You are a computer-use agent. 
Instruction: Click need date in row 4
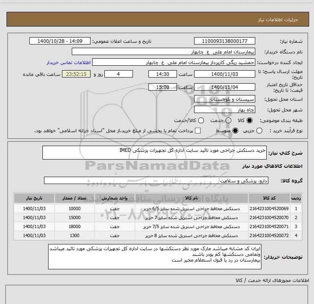click(34, 236)
